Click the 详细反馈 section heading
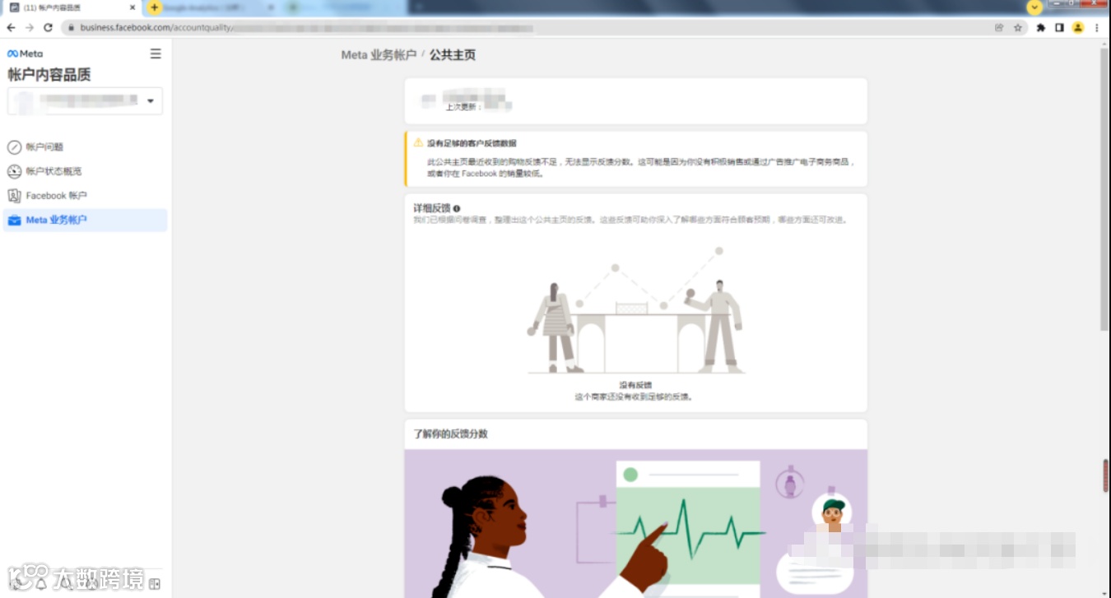This screenshot has height=598, width=1111. [432, 209]
